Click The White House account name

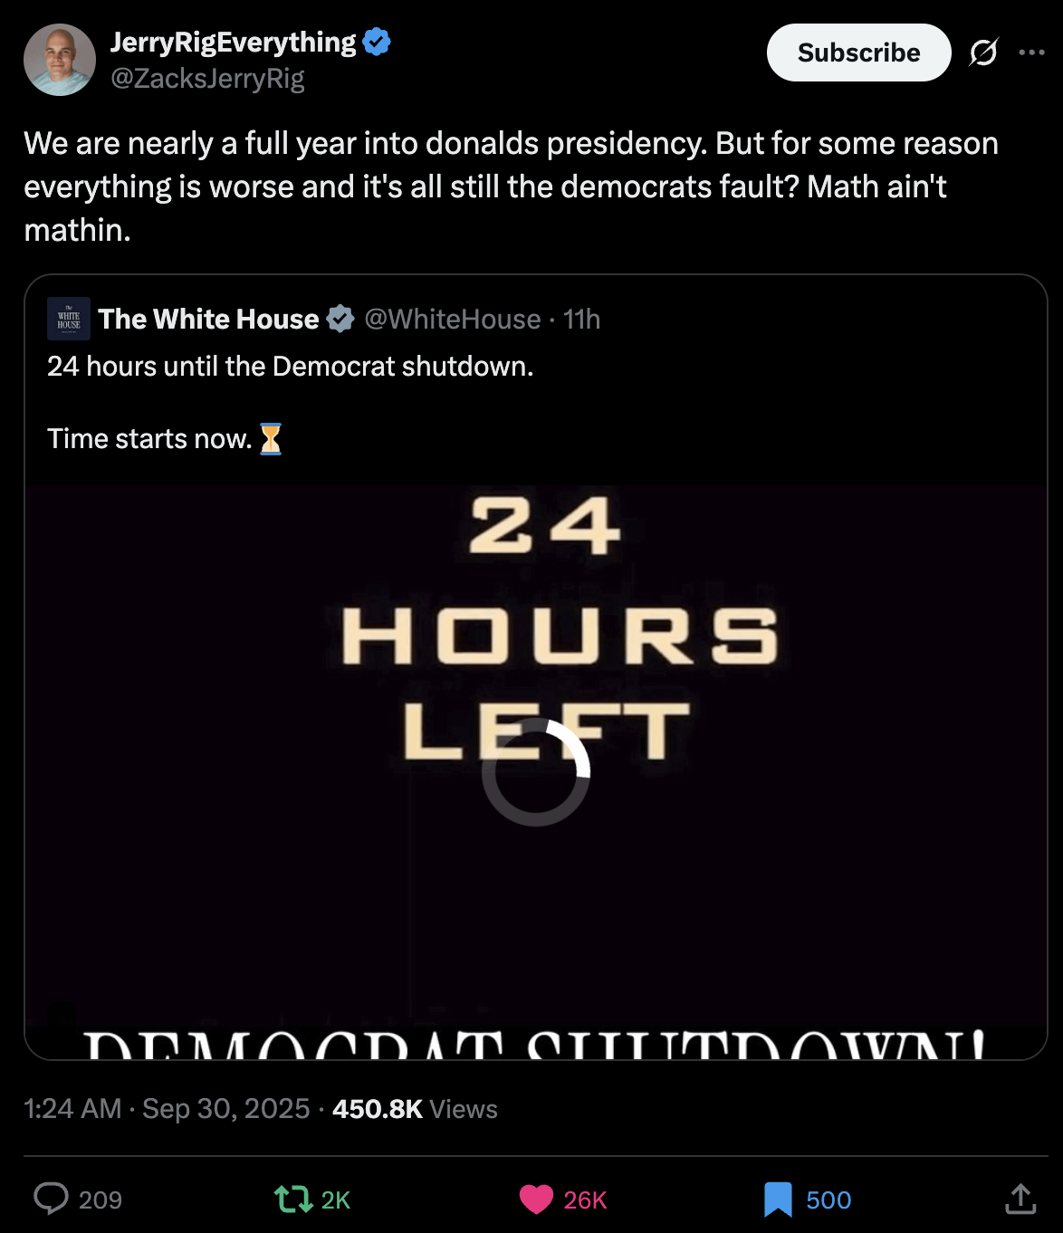[x=209, y=319]
